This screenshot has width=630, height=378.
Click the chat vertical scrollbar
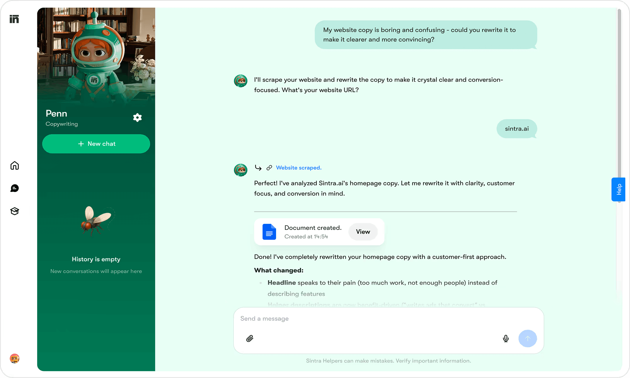pyautogui.click(x=619, y=88)
